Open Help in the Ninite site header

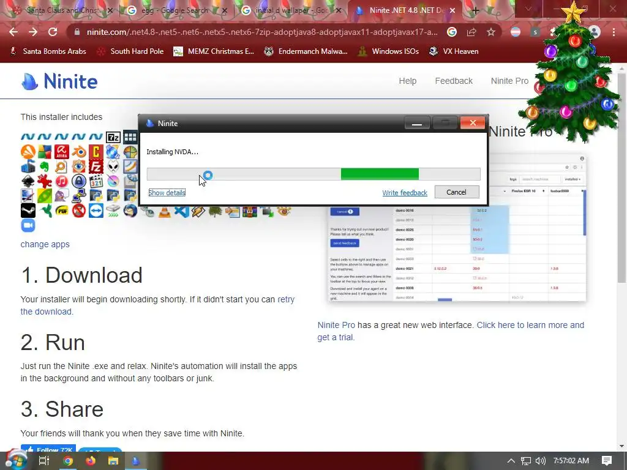(407, 81)
